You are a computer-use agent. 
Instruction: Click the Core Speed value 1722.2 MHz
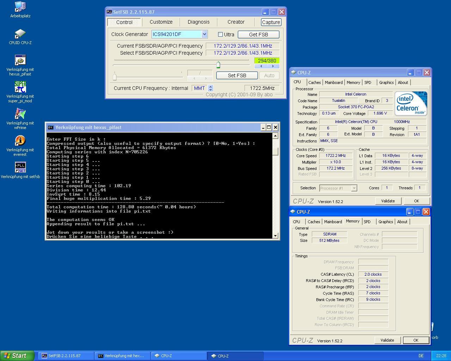click(335, 155)
